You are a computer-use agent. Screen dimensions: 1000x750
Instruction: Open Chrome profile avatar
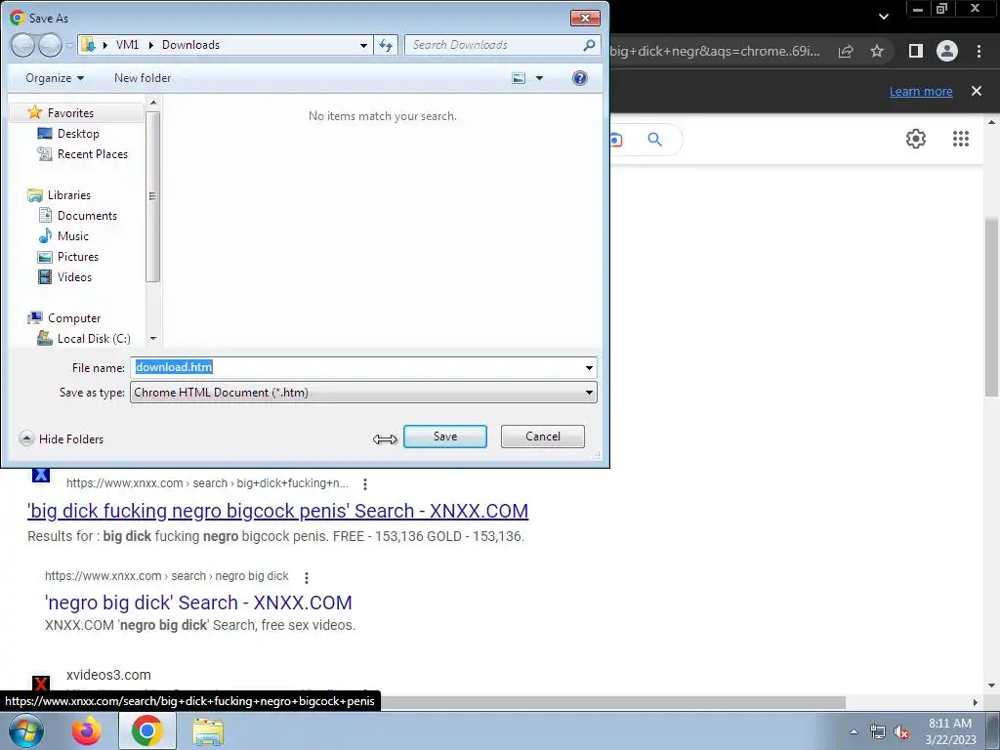(946, 51)
